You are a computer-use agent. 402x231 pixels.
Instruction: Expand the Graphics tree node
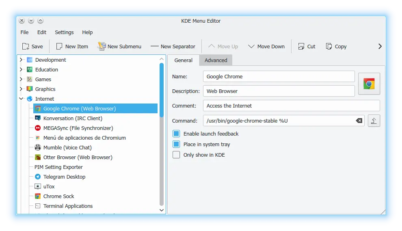point(21,89)
